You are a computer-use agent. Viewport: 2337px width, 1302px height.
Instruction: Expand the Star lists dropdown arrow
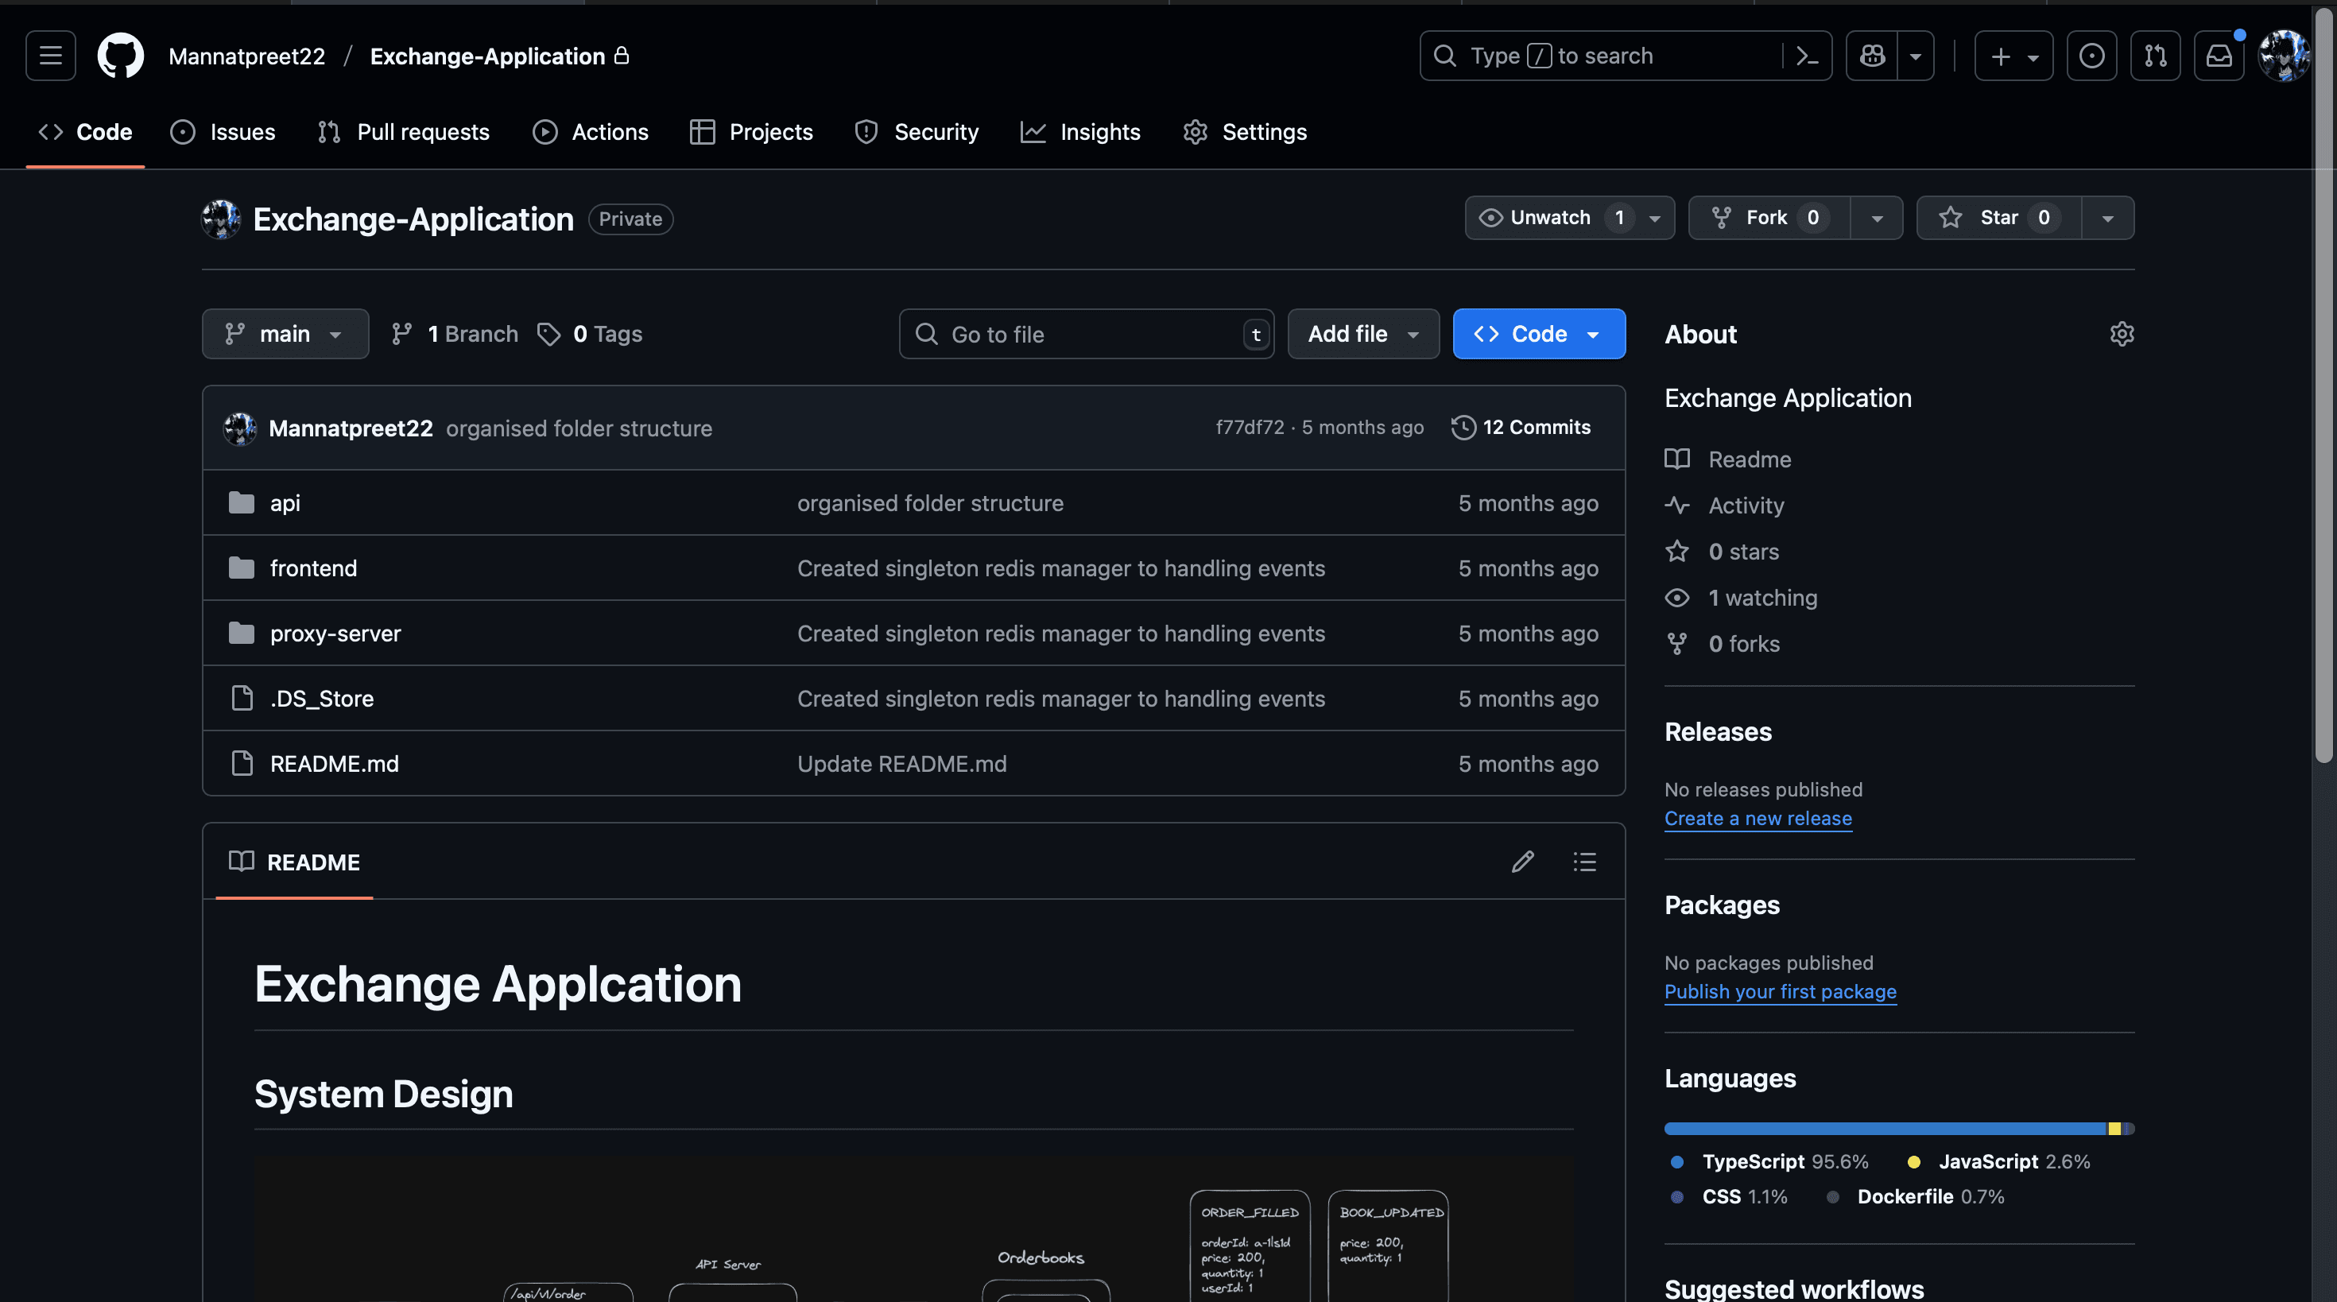tap(2107, 218)
